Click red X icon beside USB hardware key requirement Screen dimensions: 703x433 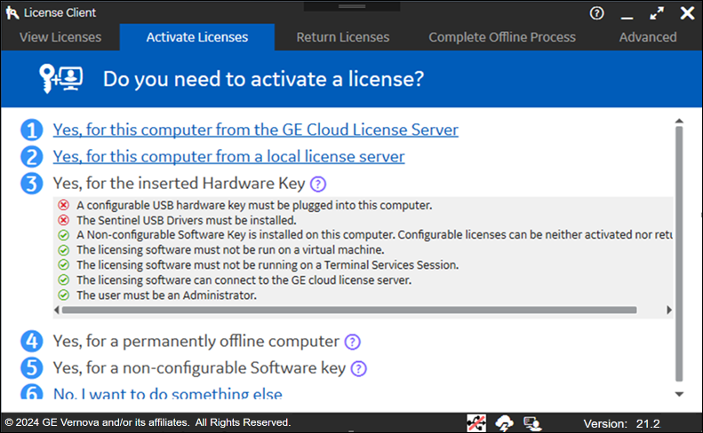click(x=64, y=205)
